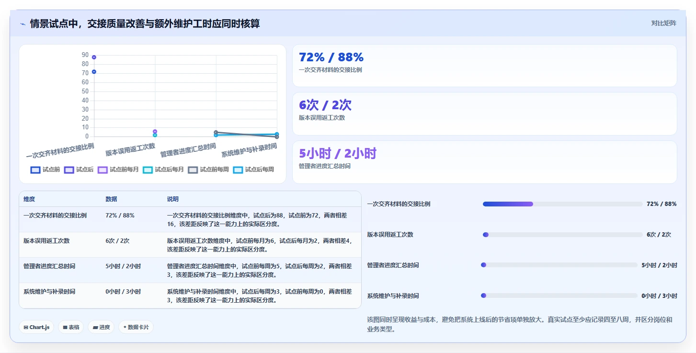Viewport: 696px width, 353px height.
Task: Click the 维度 column header
Action: tap(29, 199)
